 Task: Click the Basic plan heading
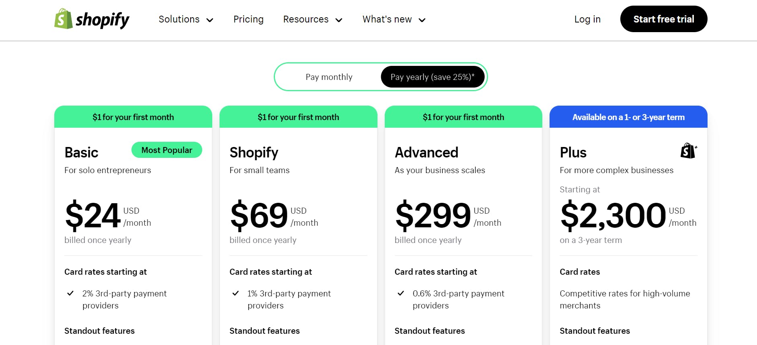[81, 153]
